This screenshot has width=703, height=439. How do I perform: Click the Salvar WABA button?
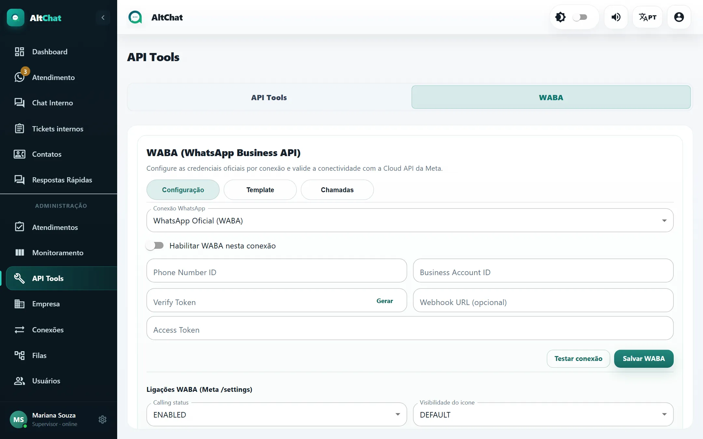point(644,359)
